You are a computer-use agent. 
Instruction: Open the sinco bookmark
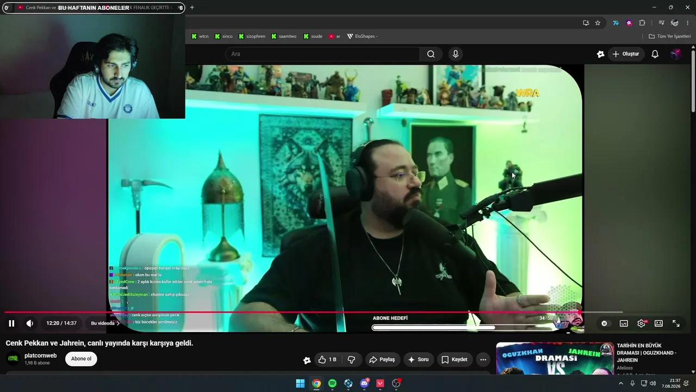[223, 36]
